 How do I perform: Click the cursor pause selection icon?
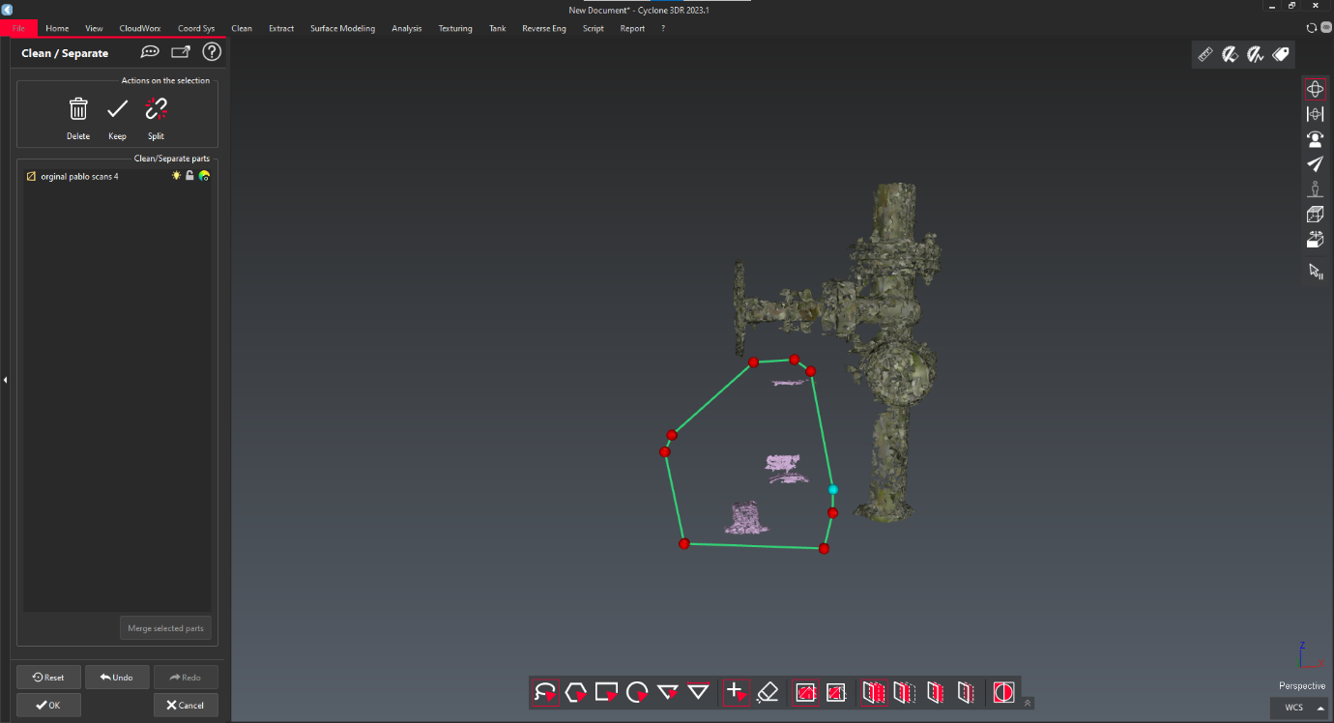pos(1315,271)
